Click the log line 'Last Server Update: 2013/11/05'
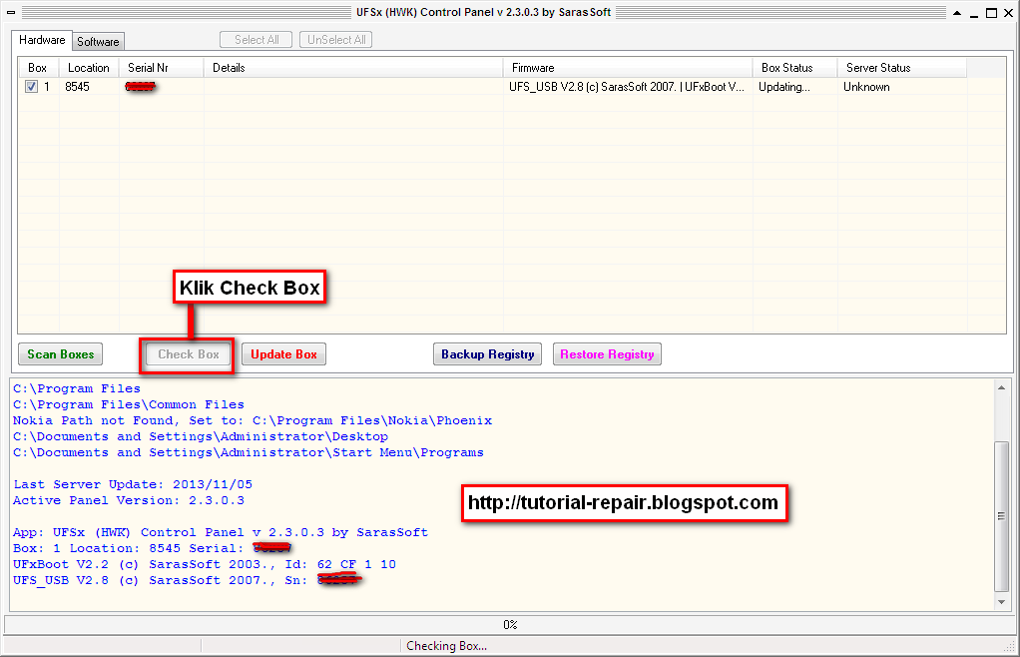The width and height of the screenshot is (1020, 657). (x=133, y=484)
